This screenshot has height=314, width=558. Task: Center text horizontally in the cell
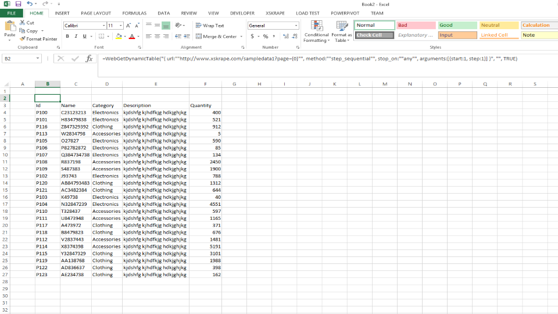pyautogui.click(x=158, y=36)
